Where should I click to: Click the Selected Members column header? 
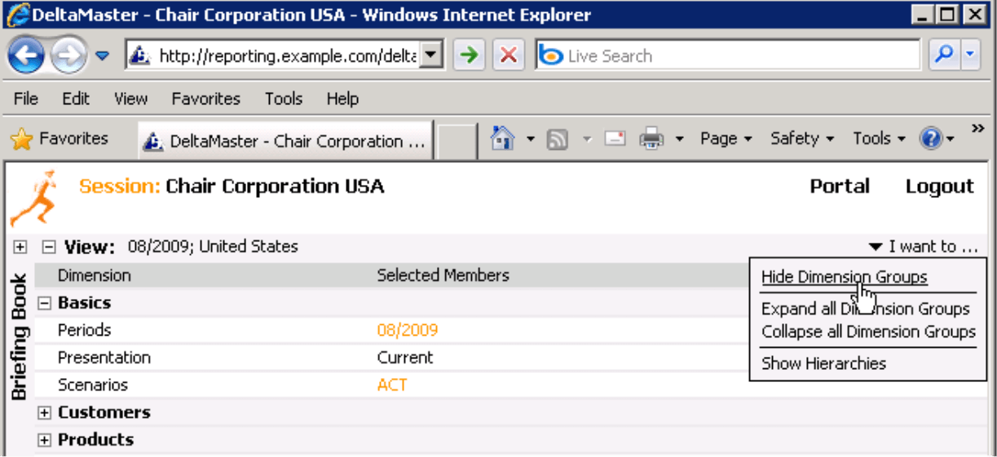click(443, 275)
